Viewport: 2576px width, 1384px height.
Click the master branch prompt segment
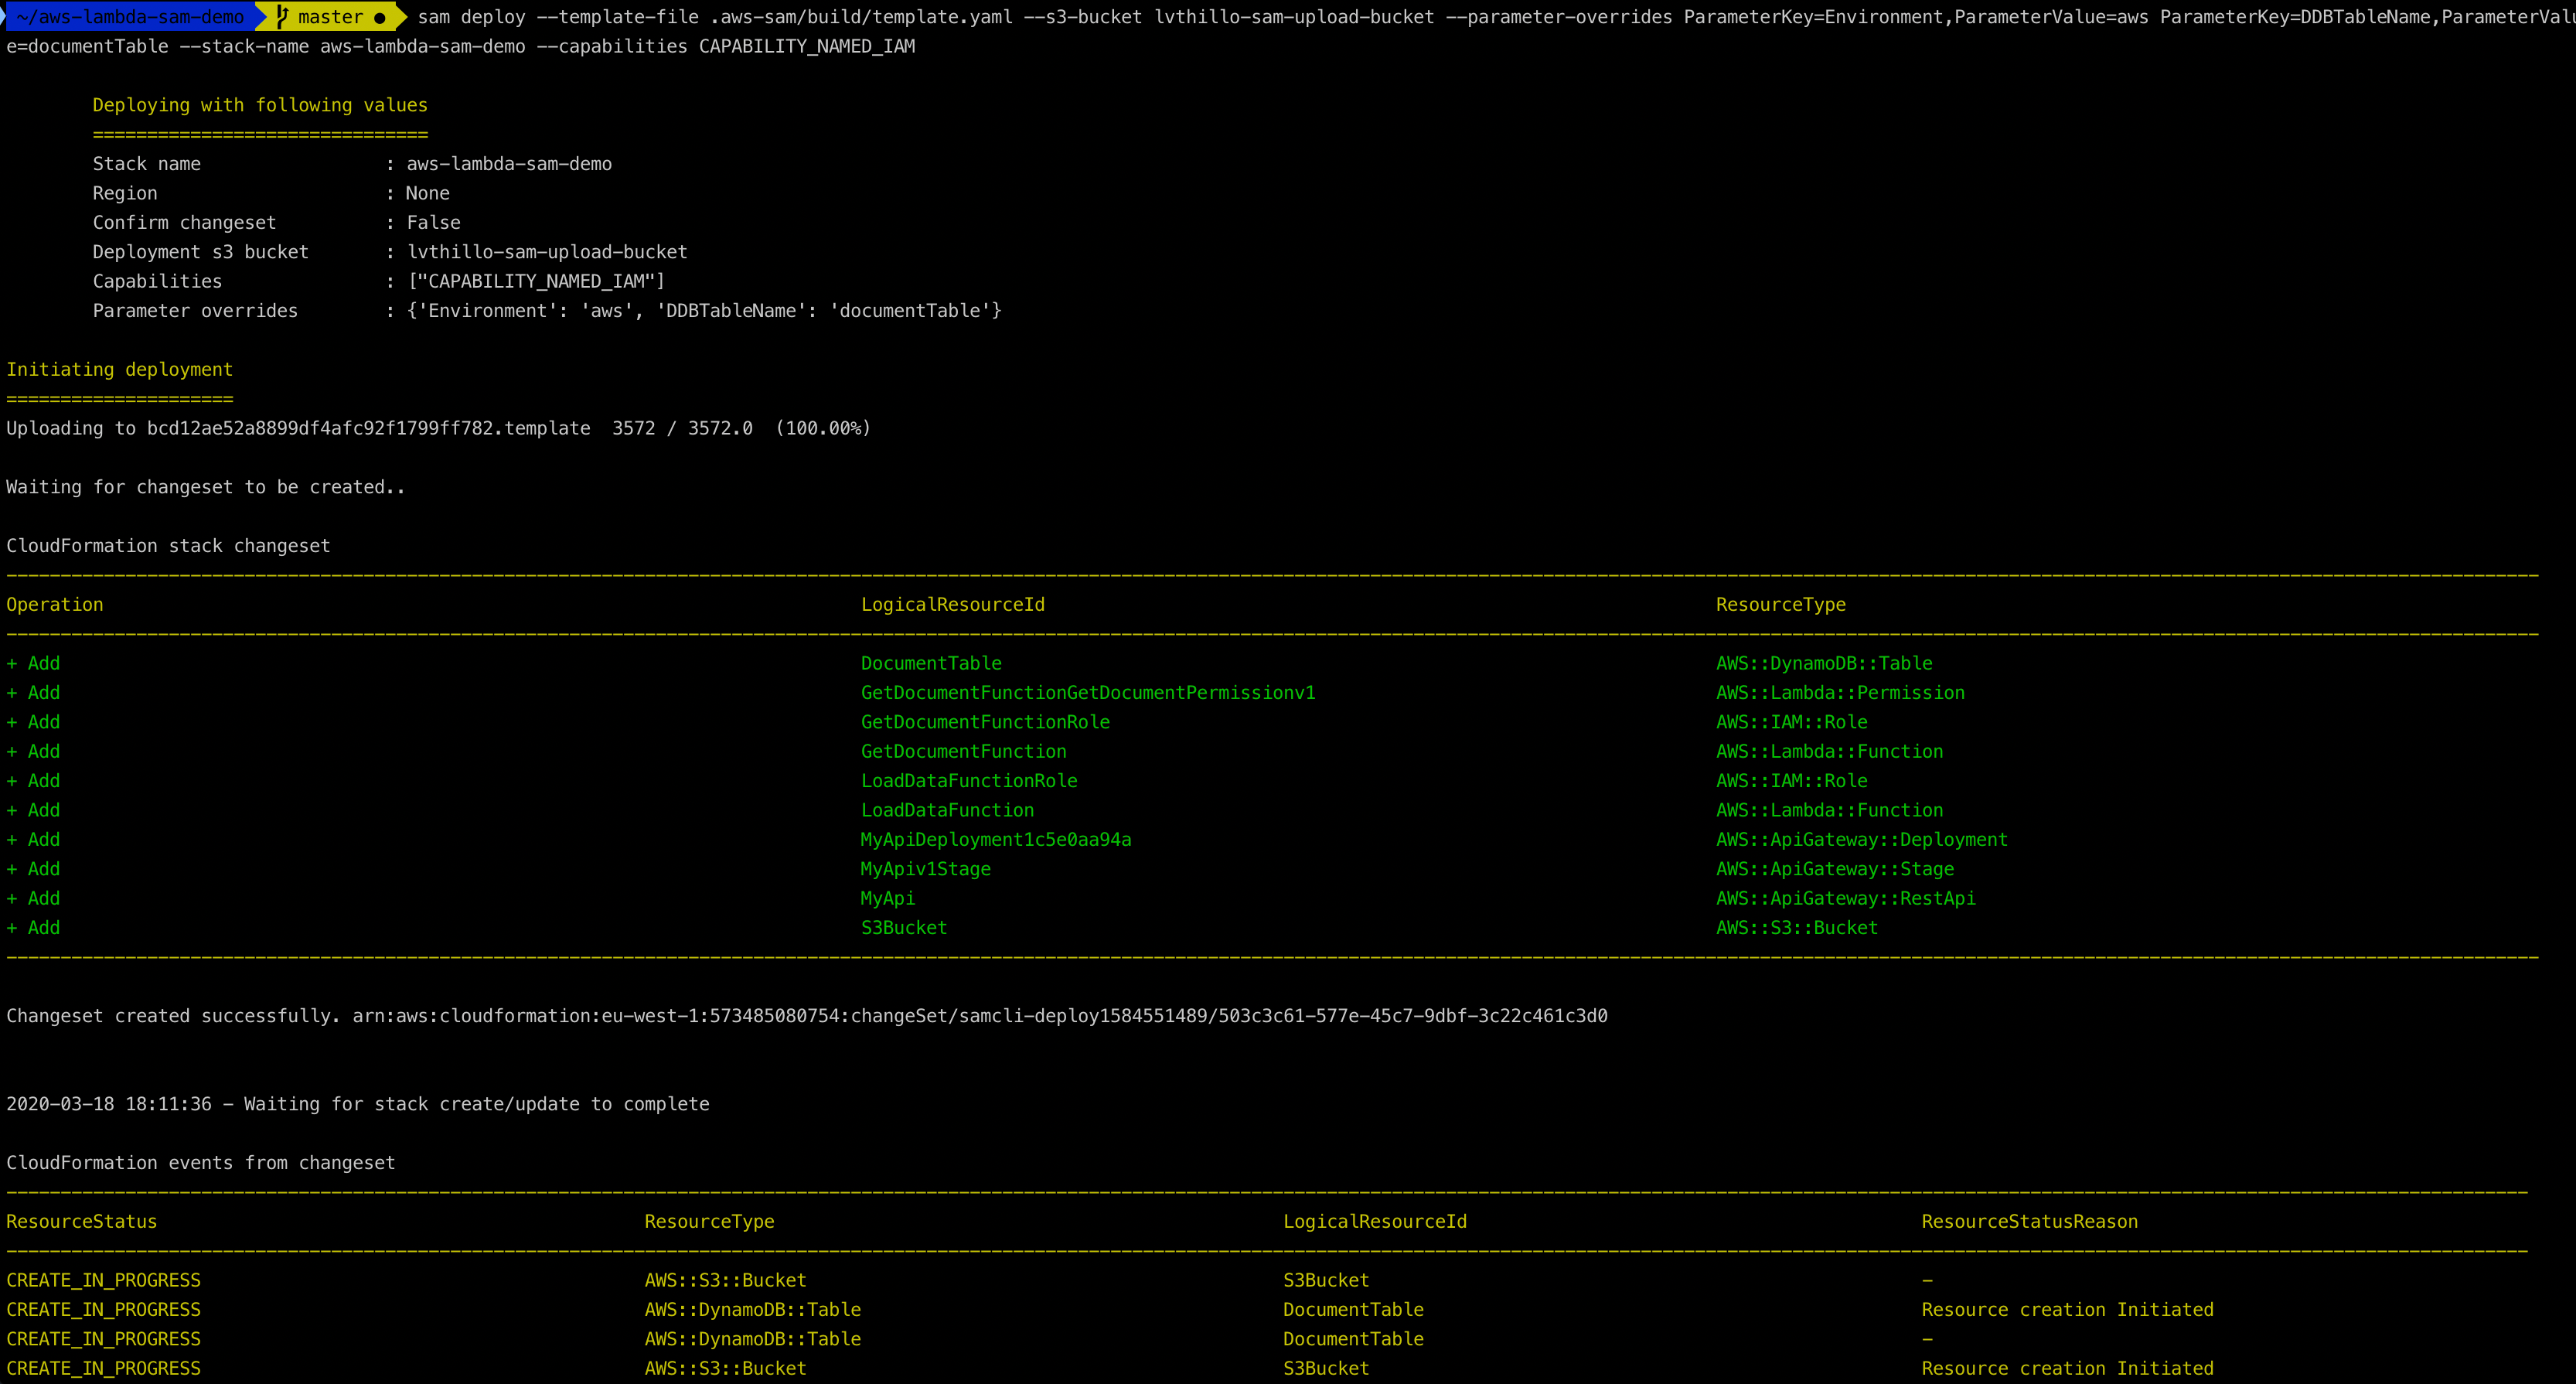click(330, 17)
